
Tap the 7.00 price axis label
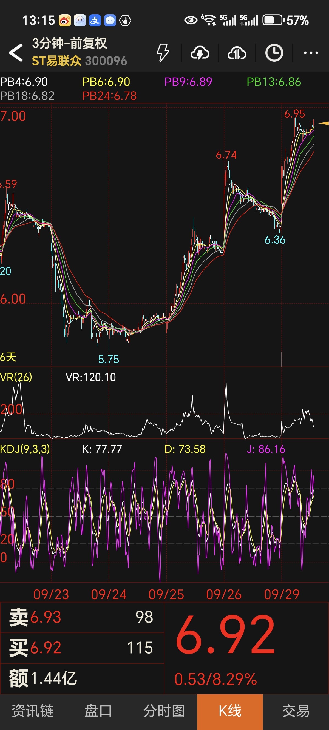13,116
